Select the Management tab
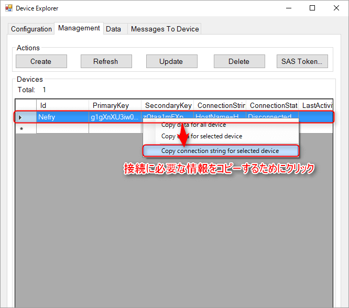349x308 pixels. (x=79, y=28)
